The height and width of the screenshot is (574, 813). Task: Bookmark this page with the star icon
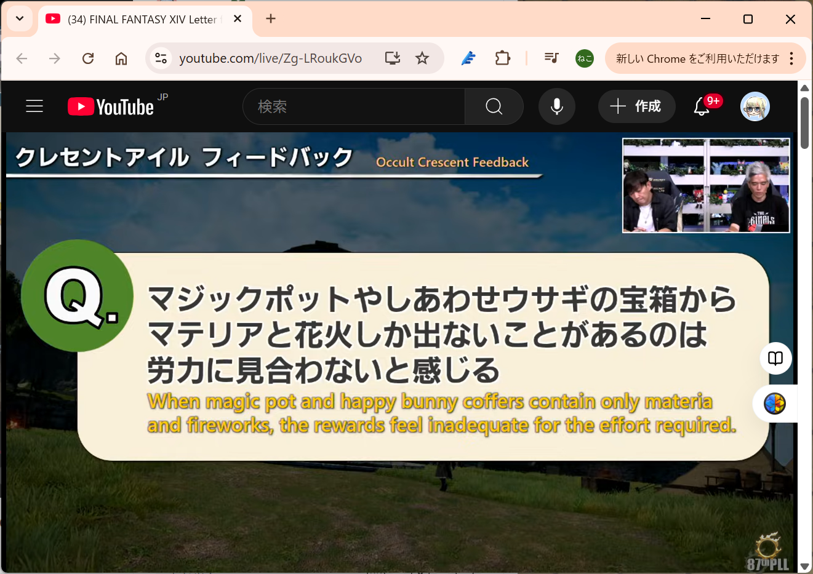click(x=422, y=58)
